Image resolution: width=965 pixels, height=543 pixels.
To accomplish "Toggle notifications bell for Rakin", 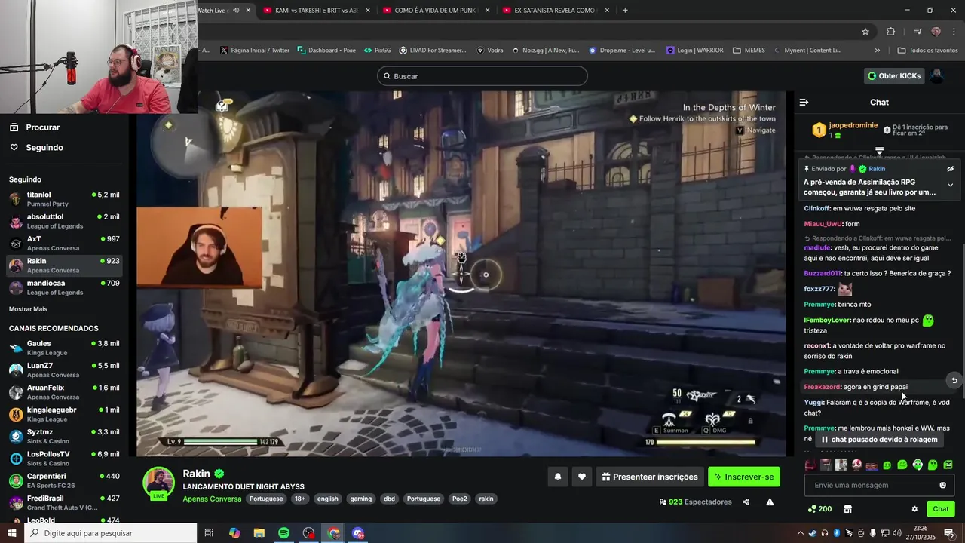I will [558, 477].
